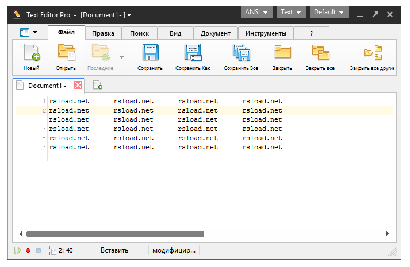Click the horizontal scrollbar thumb
410x267 pixels.
click(116, 234)
